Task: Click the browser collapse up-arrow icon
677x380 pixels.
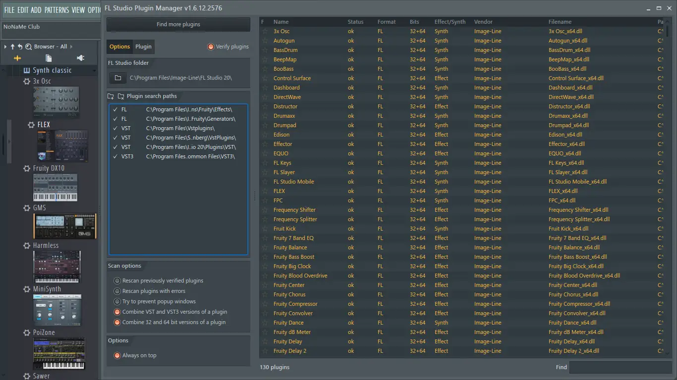Action: tap(13, 47)
